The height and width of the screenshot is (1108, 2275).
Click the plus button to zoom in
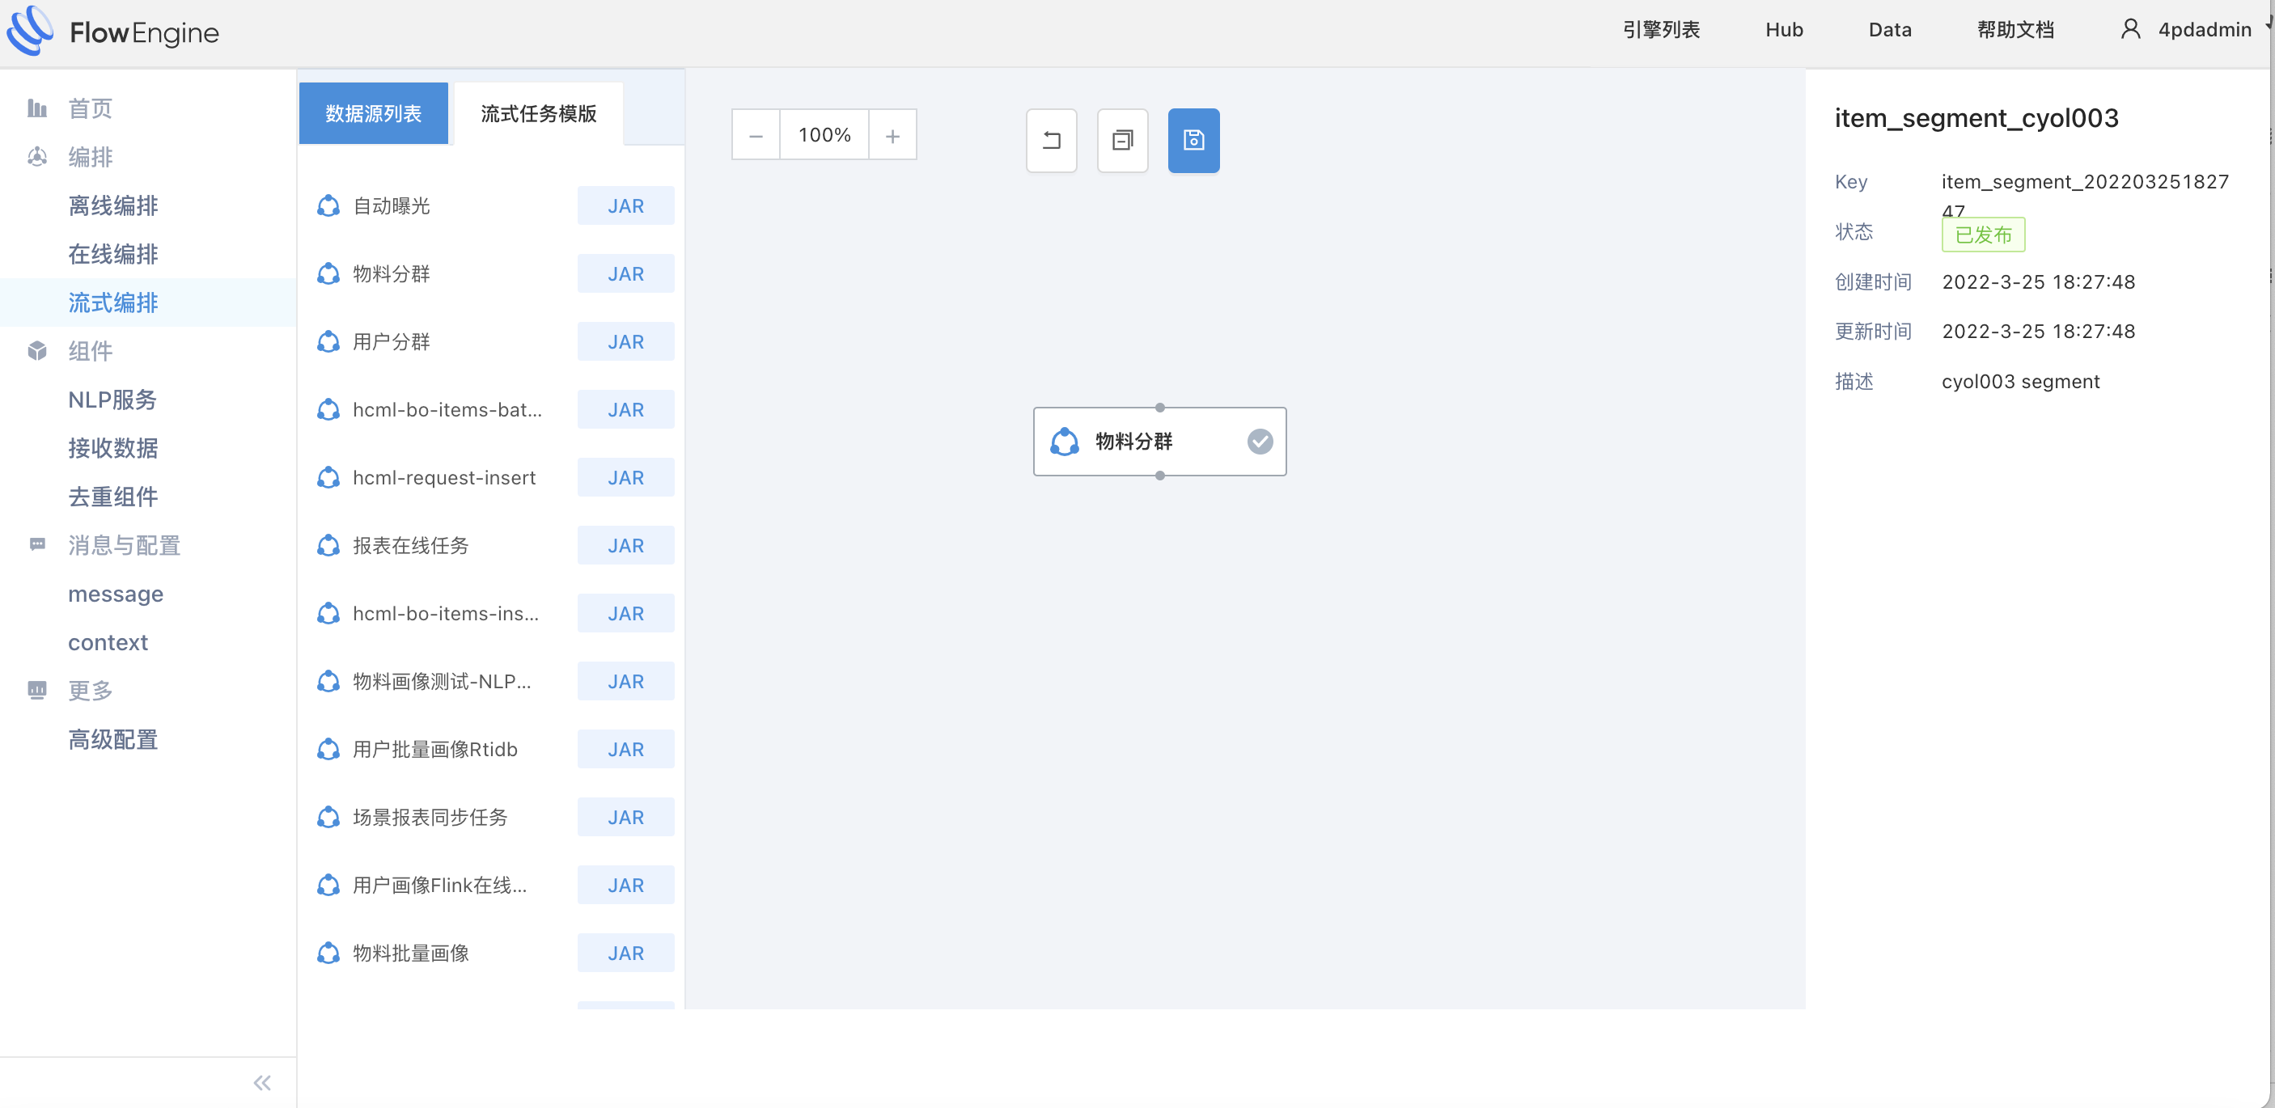pyautogui.click(x=893, y=134)
